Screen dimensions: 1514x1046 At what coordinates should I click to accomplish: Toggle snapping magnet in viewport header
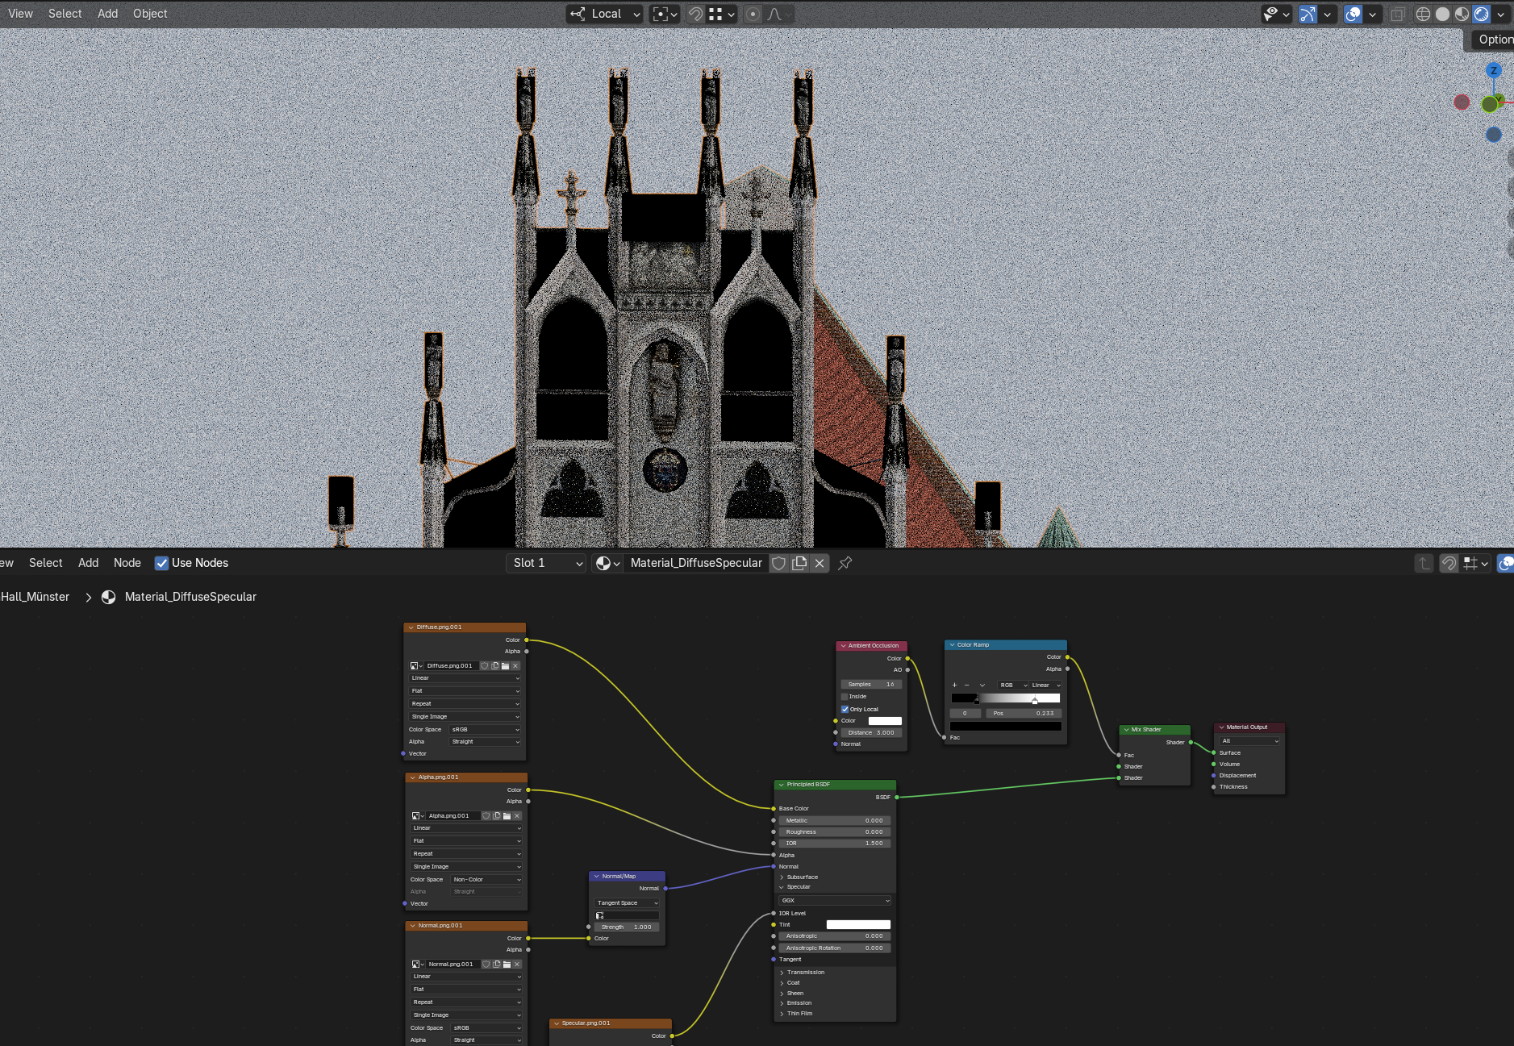695,14
